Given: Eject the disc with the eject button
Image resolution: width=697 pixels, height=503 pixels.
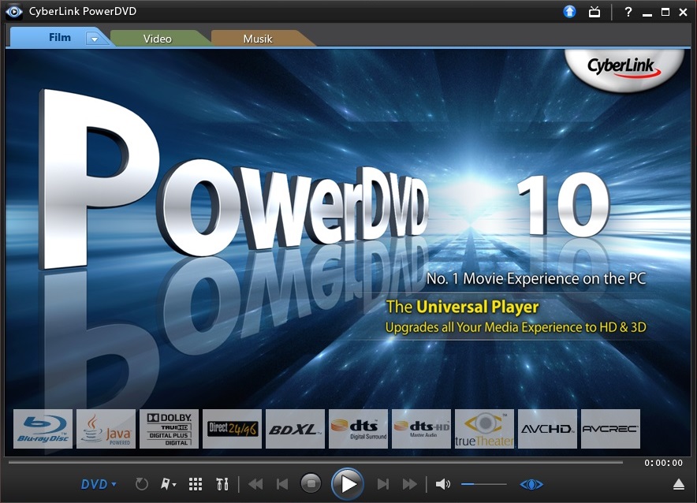Looking at the screenshot, I should point(678,484).
